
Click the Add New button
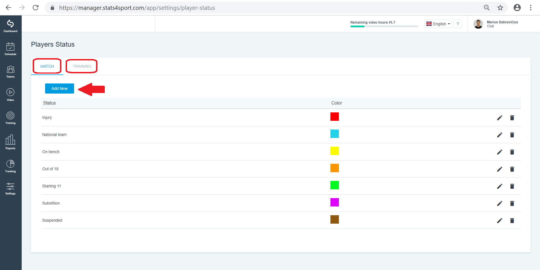coord(59,89)
